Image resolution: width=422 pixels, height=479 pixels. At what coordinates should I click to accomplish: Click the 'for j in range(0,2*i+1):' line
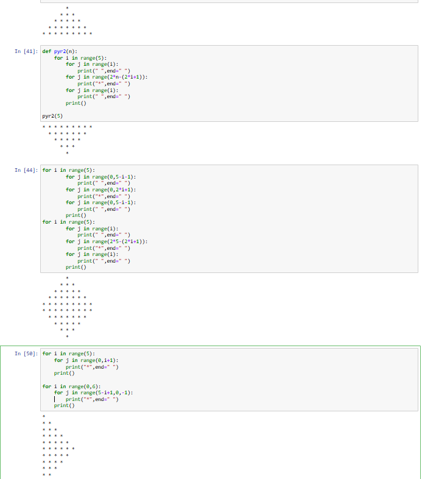100,190
